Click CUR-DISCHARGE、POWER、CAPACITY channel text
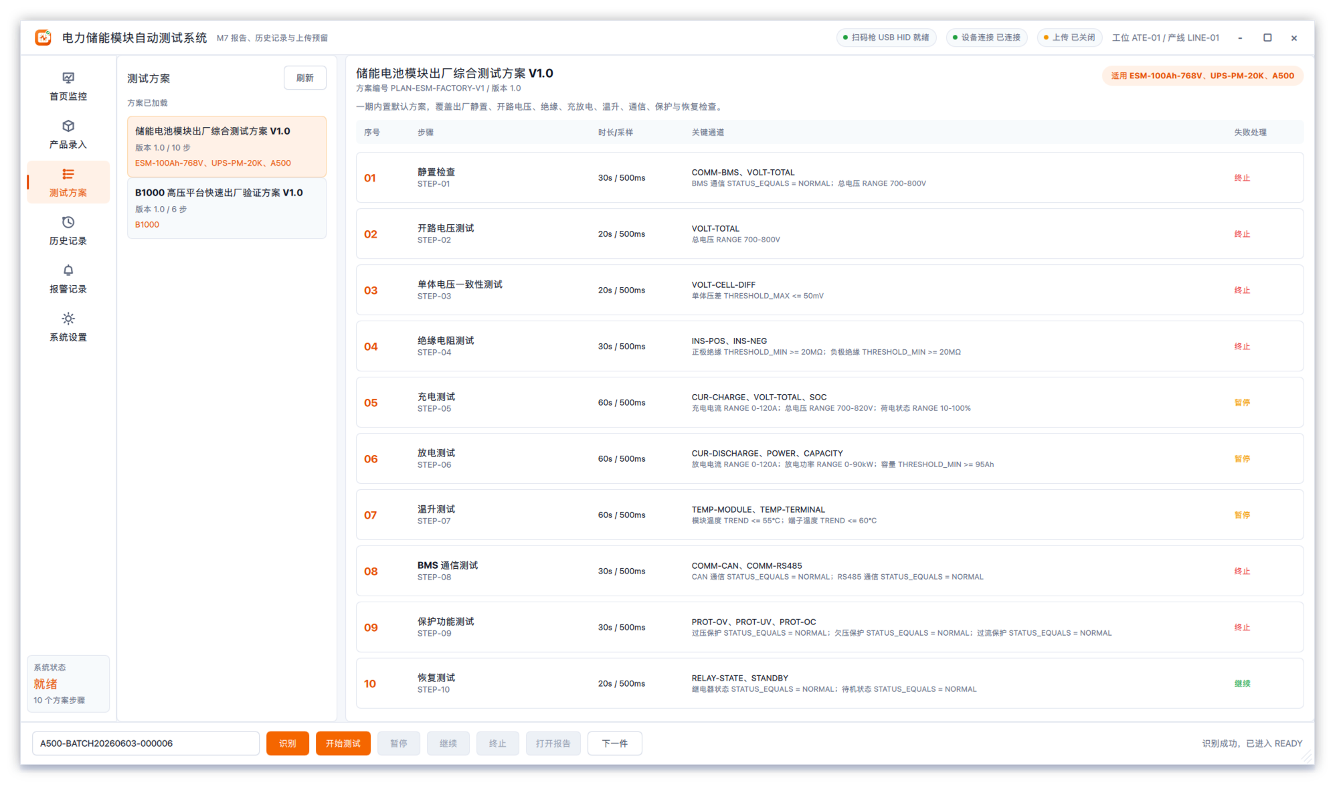This screenshot has width=1335, height=785. (x=767, y=454)
